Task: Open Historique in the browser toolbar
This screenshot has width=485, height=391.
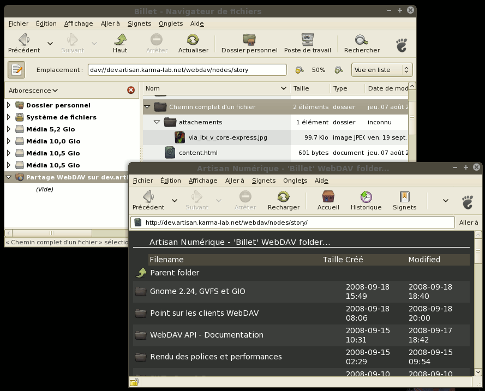Action: tap(366, 201)
